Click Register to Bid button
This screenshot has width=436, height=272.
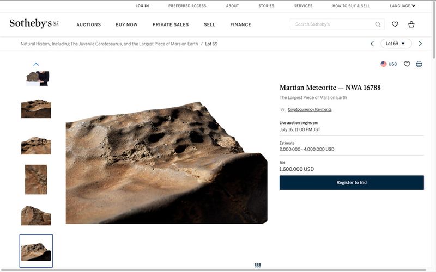352,183
